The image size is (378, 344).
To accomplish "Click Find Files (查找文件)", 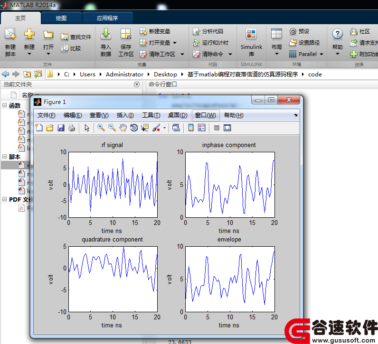I will click(76, 37).
